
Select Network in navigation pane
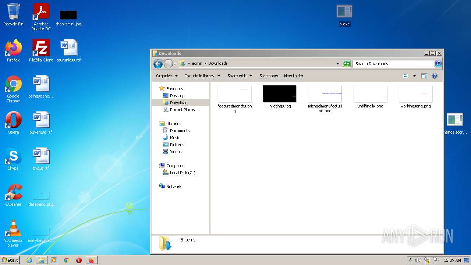pyautogui.click(x=174, y=187)
